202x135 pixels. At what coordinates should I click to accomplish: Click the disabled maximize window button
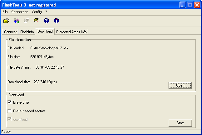click(x=190, y=5)
